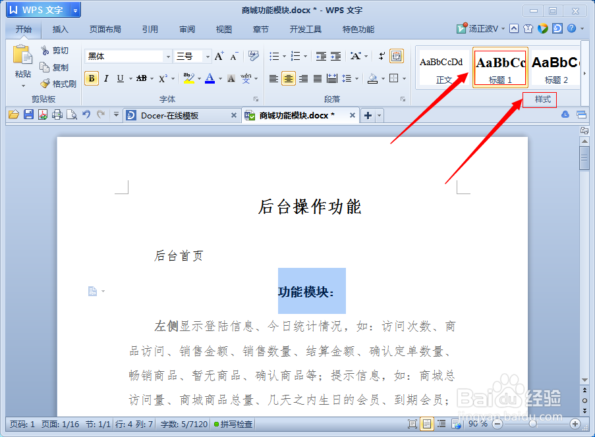Apply the 标题 1 heading style
The image size is (595, 437).
(500, 68)
